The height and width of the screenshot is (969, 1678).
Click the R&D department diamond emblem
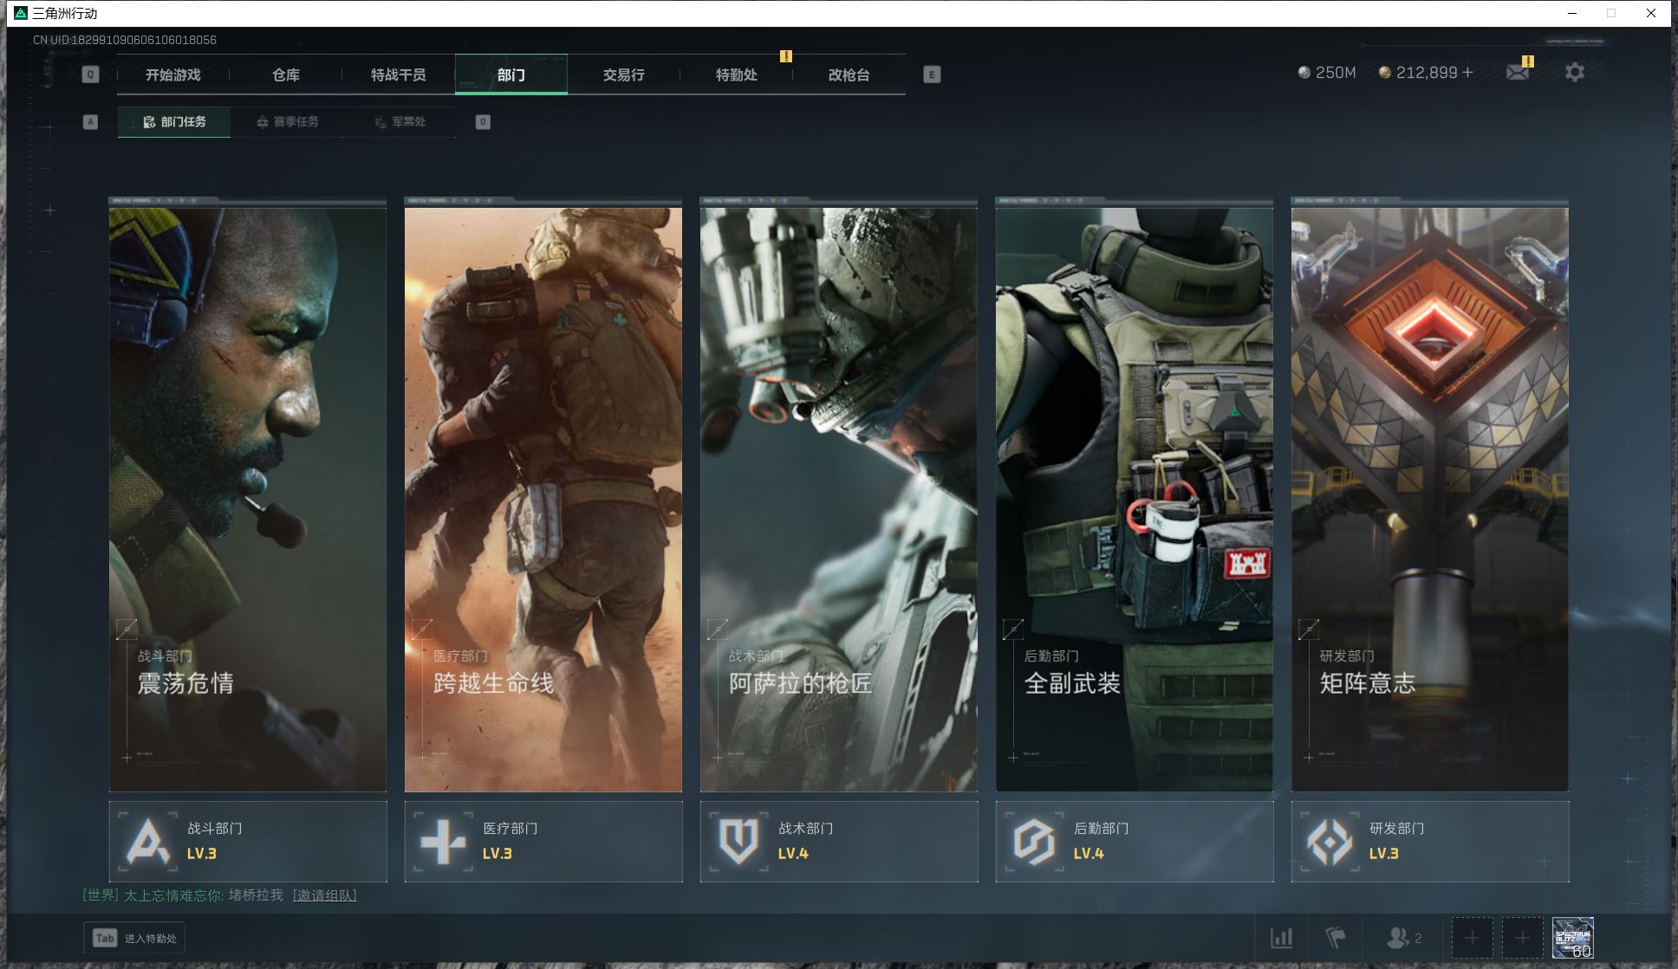click(1330, 841)
